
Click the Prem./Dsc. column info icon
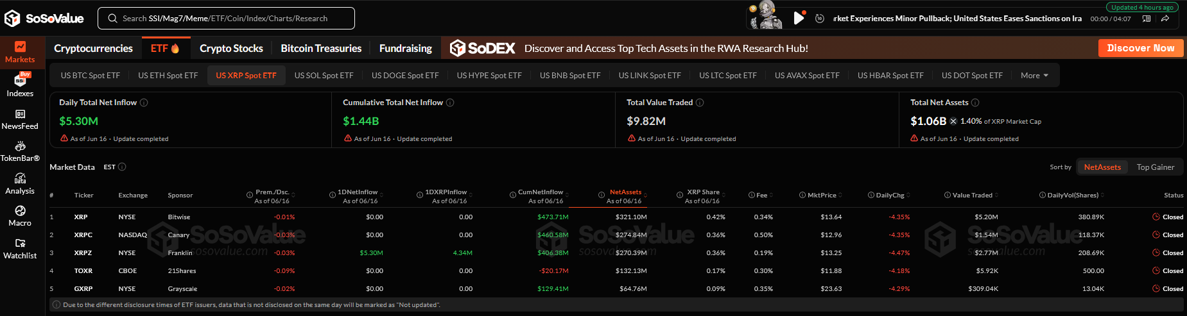pyautogui.click(x=250, y=195)
